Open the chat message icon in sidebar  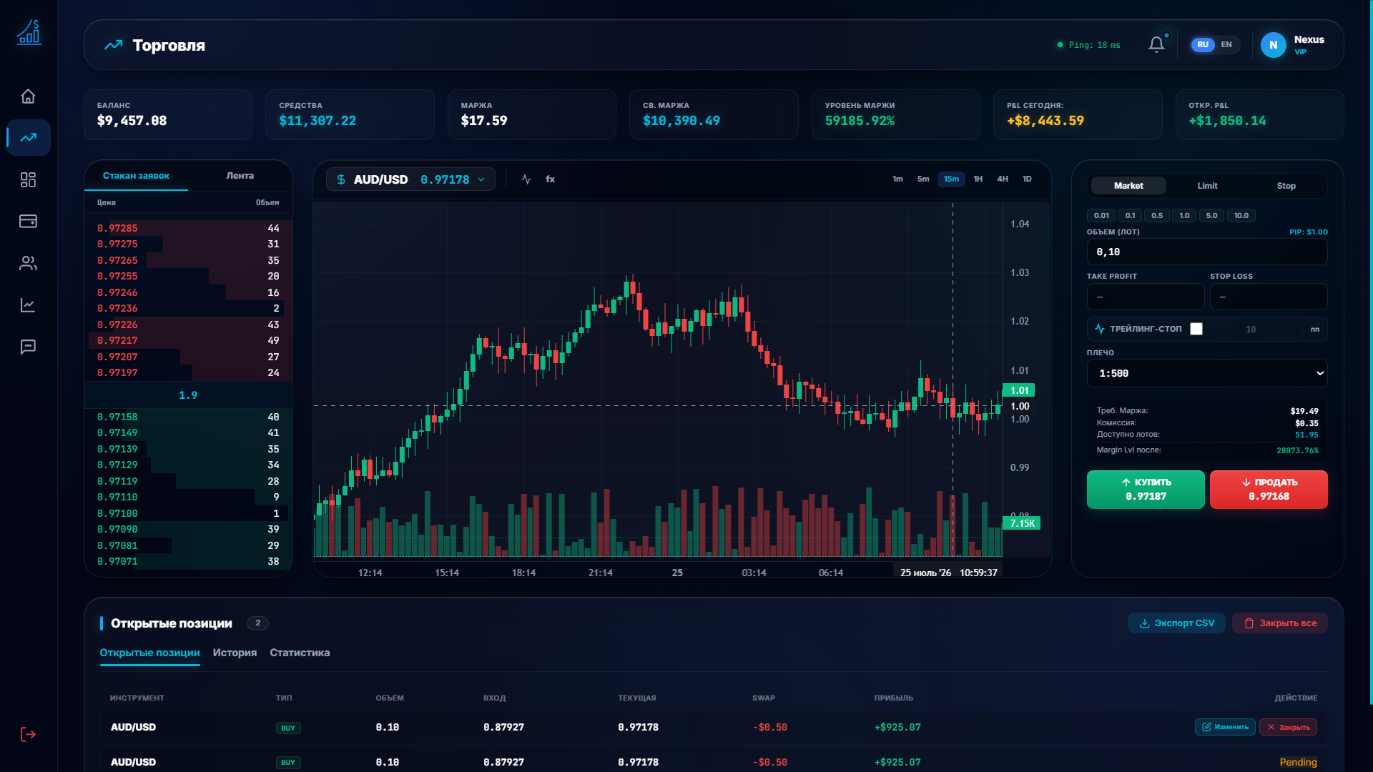click(28, 347)
